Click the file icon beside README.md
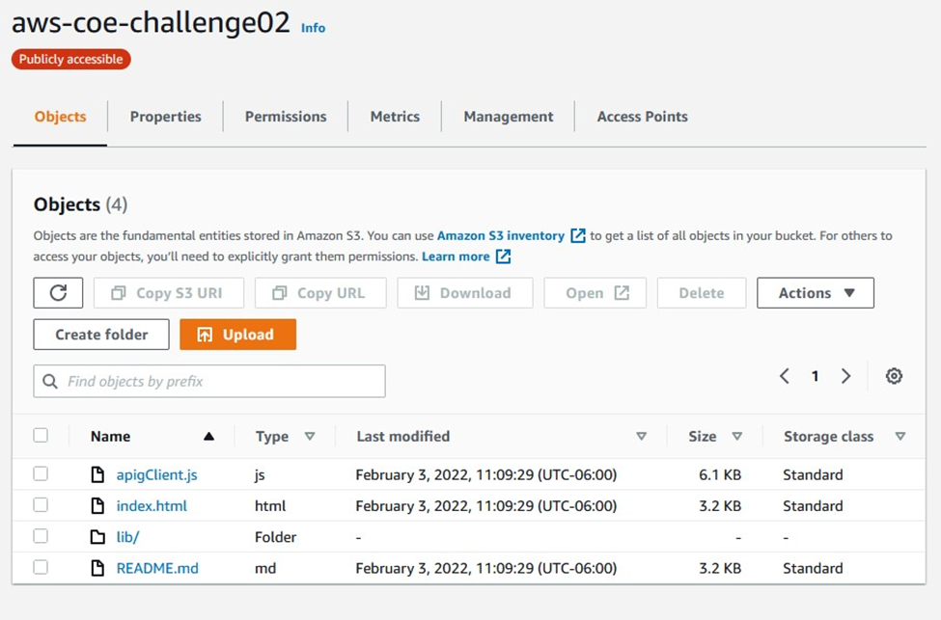Screen dimensions: 941x620 97,568
